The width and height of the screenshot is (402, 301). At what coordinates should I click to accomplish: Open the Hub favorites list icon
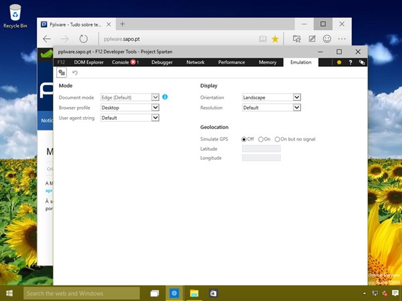[297, 39]
